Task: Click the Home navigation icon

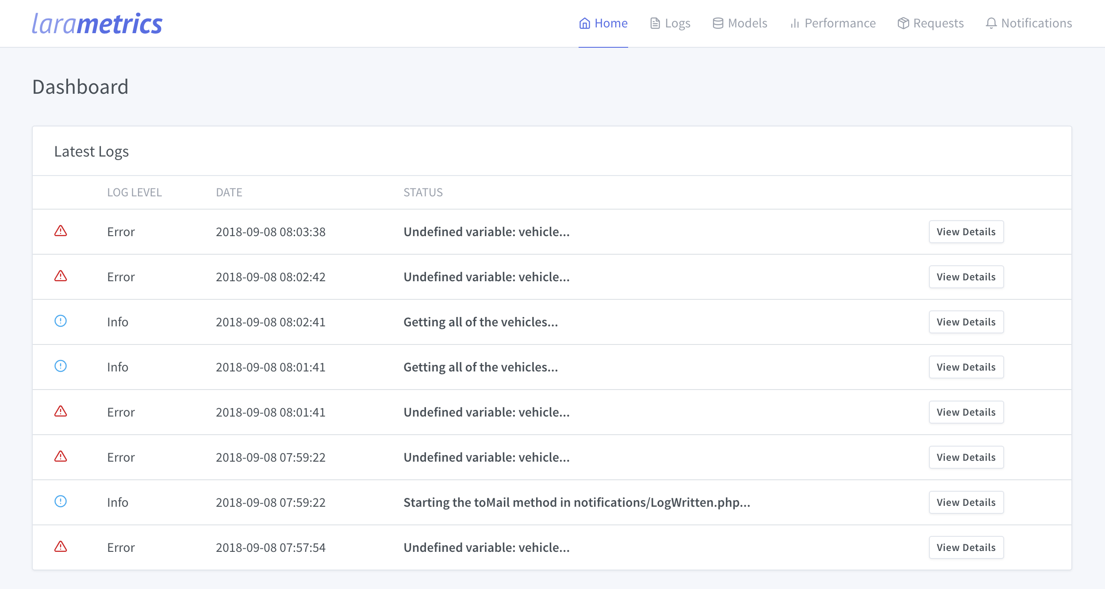Action: [x=584, y=23]
